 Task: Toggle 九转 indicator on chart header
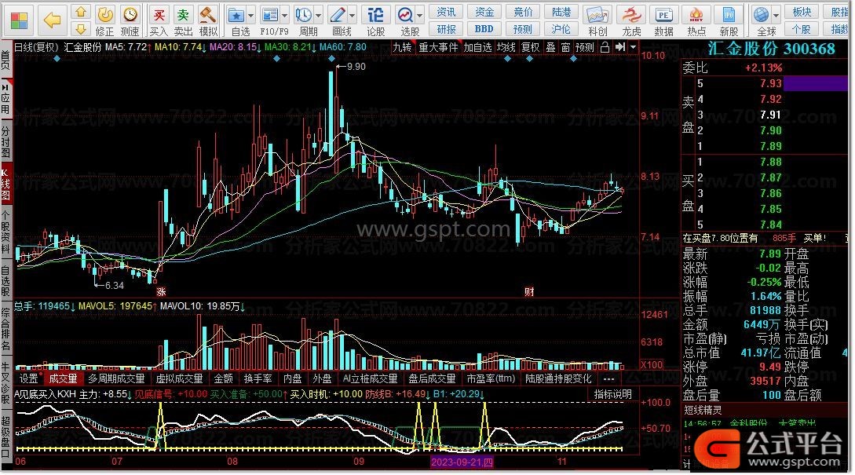[x=403, y=47]
